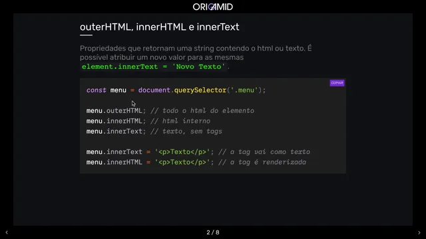Image resolution: width=426 pixels, height=239 pixels.
Task: Click menu.outerHTML in the code
Action: 114,111
